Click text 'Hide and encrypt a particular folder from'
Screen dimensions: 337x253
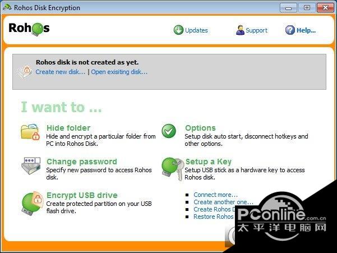(x=101, y=136)
